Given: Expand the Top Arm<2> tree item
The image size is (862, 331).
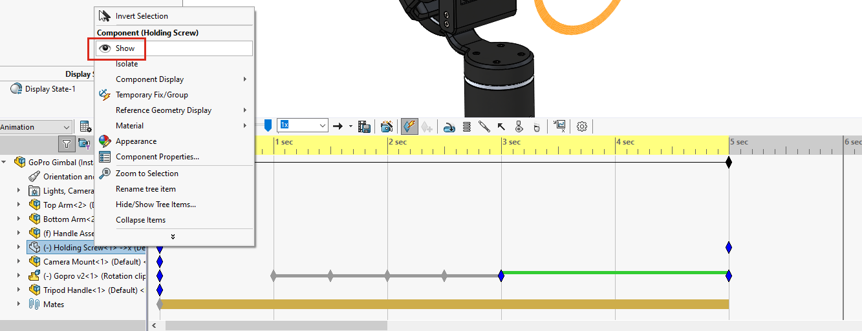Looking at the screenshot, I should point(20,205).
